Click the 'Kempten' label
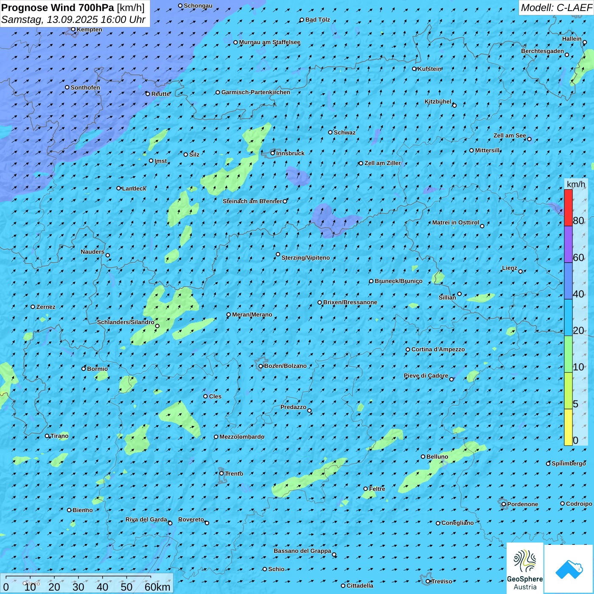 (90, 29)
